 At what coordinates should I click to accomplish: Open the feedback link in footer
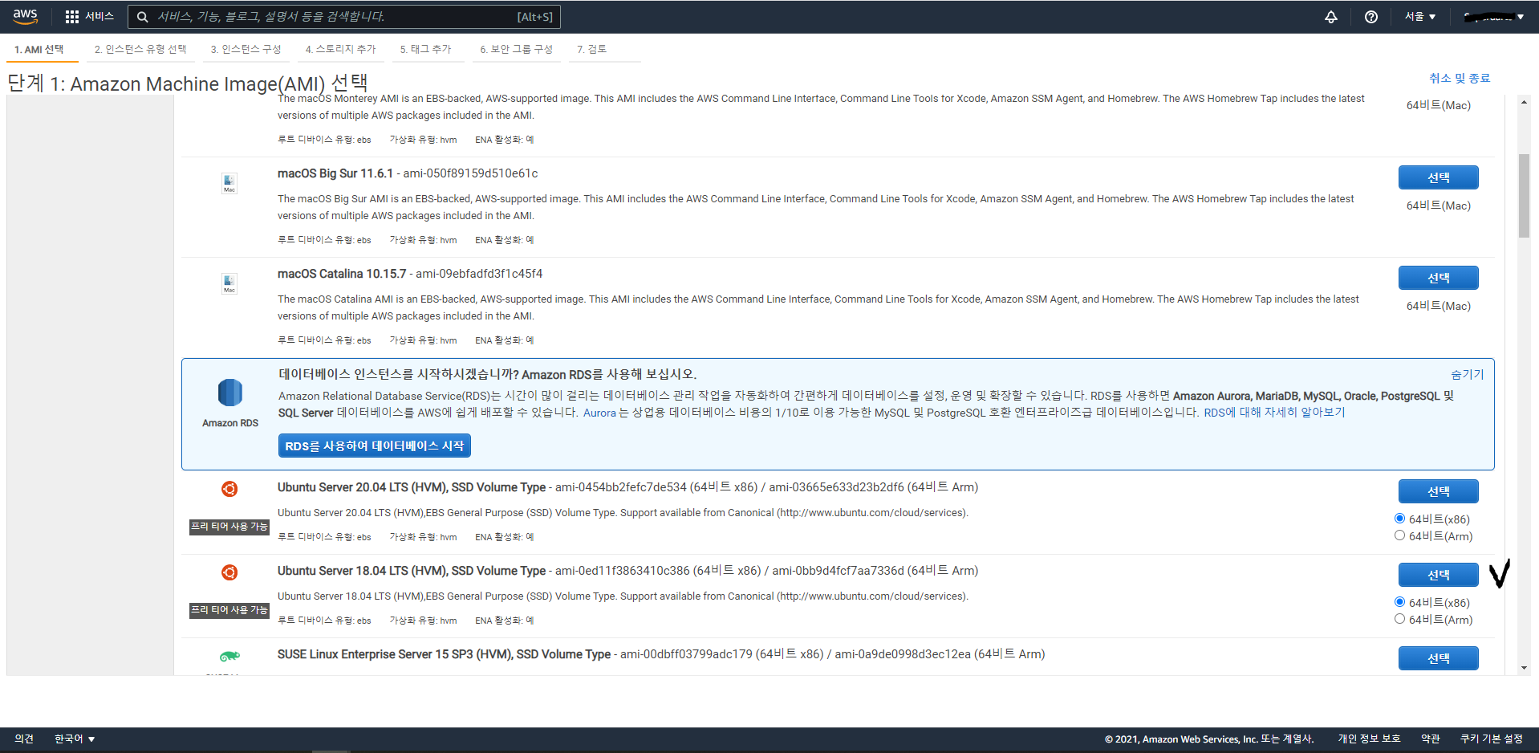pyautogui.click(x=24, y=739)
